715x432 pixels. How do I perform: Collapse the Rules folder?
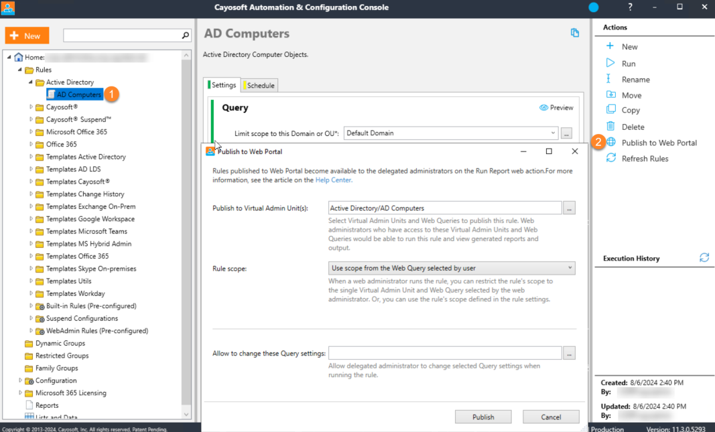click(19, 70)
